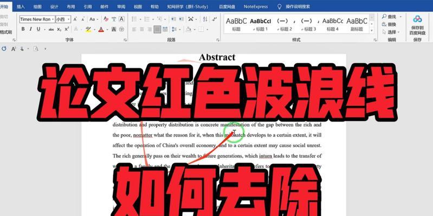
Task: Toggle character shading button
Action: point(114,29)
